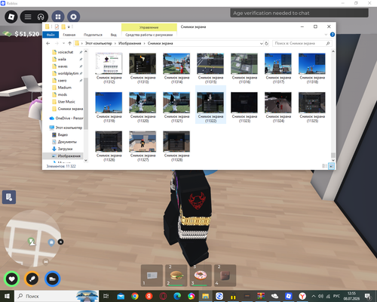Select the burger in hotbar slot 2

[176, 276]
